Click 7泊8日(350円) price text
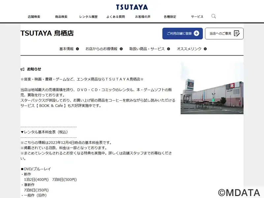Image resolution: width=264 pixels, height=198 pixels. pyautogui.click(x=36, y=190)
